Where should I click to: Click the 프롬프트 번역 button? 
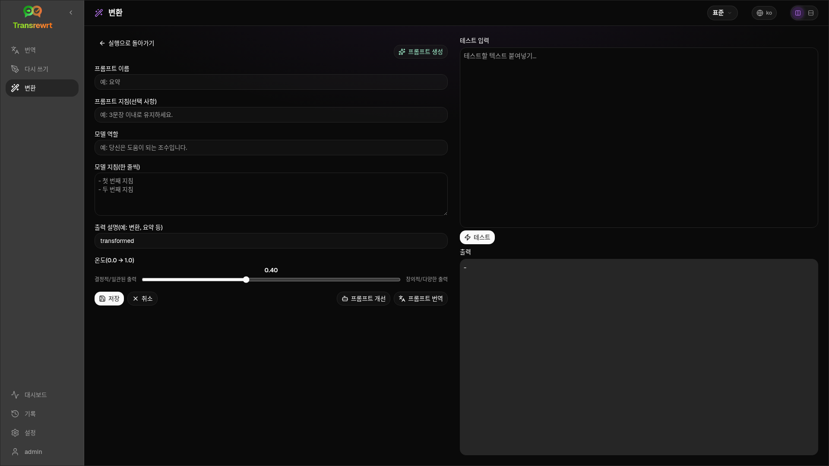click(421, 299)
